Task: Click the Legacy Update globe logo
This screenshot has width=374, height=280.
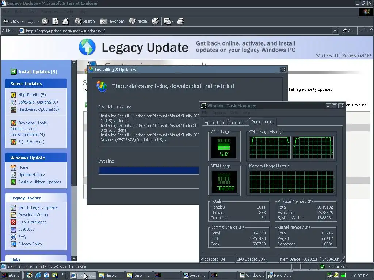Action: [x=87, y=47]
